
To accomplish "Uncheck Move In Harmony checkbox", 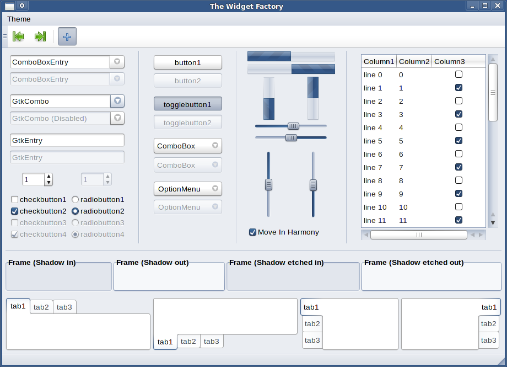I will point(253,232).
